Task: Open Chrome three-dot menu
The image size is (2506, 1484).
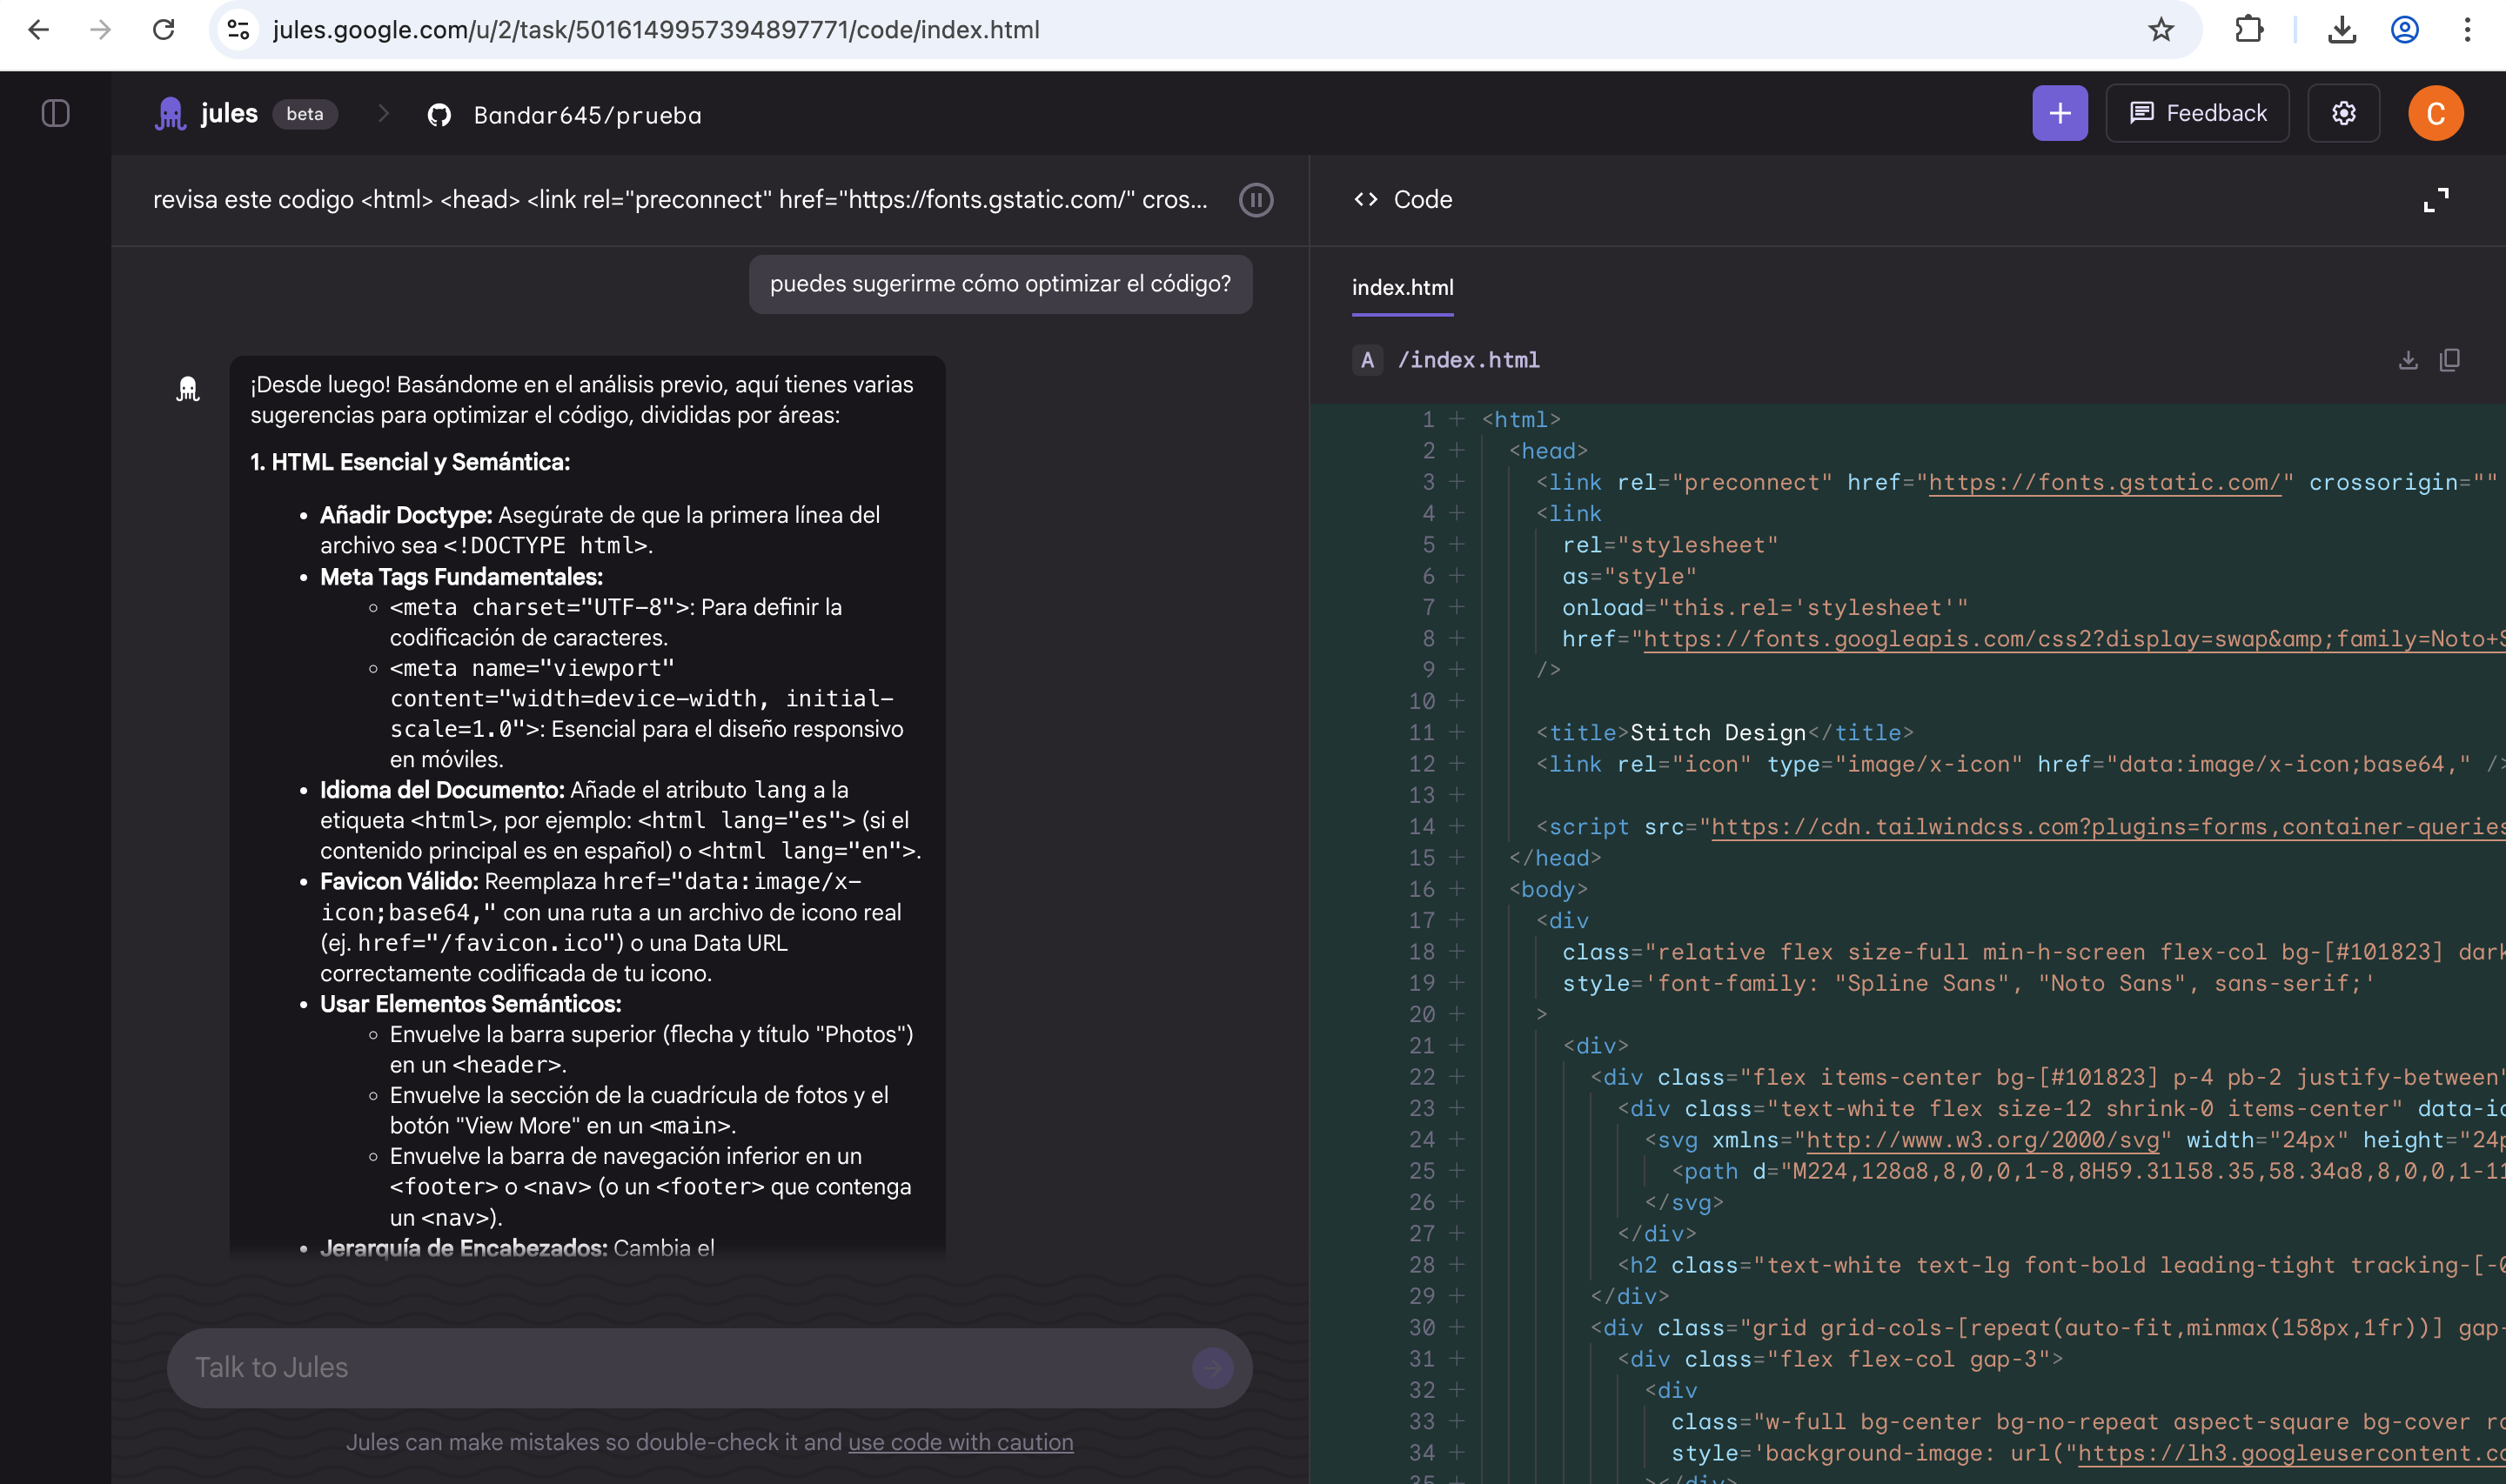Action: 2467,30
